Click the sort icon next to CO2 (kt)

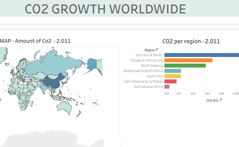[221, 100]
